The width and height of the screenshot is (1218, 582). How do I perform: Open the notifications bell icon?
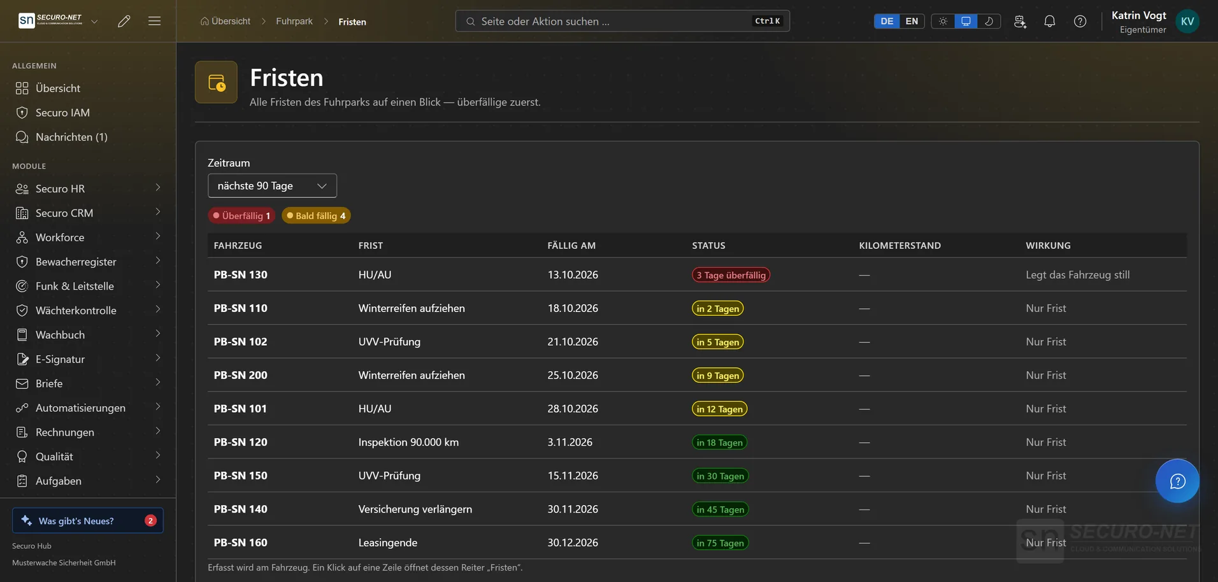(1049, 21)
